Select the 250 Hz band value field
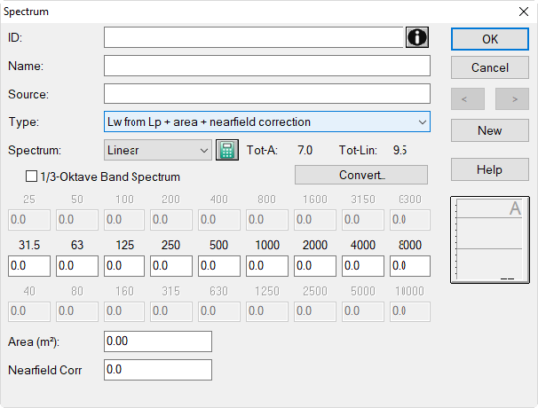The width and height of the screenshot is (538, 408). coord(171,266)
